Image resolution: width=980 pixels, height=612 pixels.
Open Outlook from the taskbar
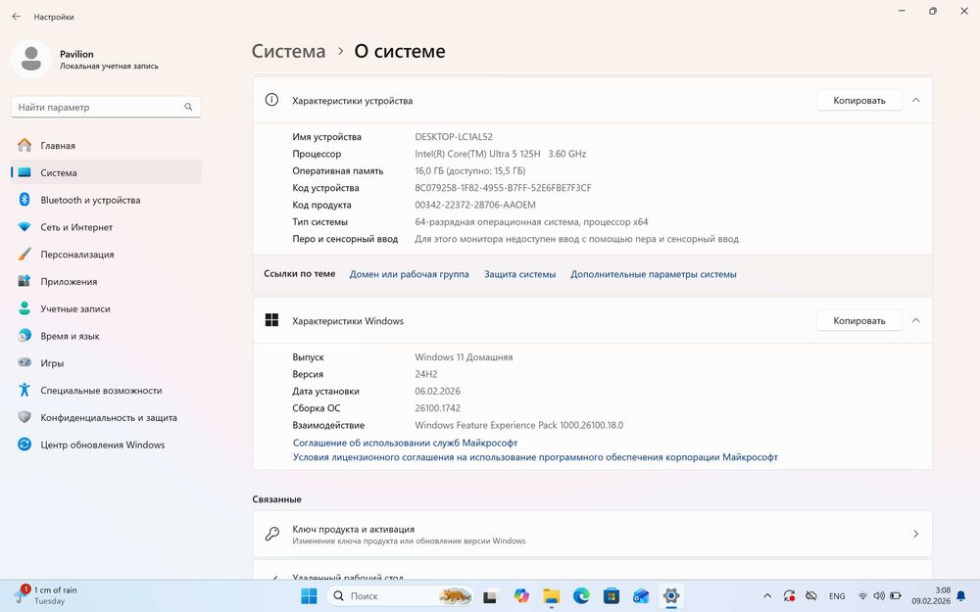(x=641, y=595)
